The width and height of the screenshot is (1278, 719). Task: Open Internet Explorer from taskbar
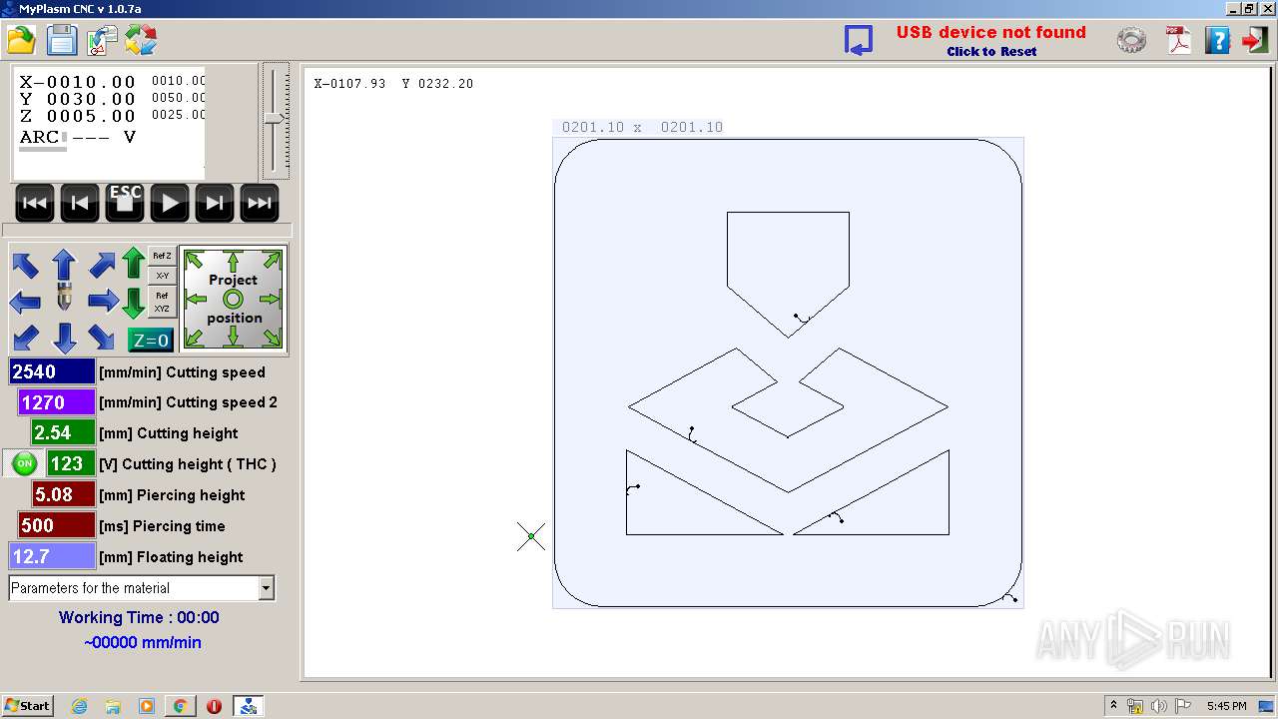point(79,706)
